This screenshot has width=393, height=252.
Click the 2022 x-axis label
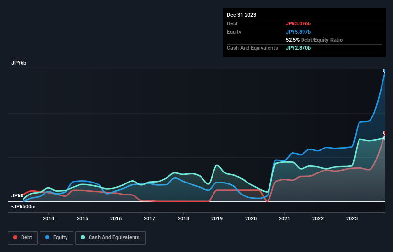[x=318, y=218]
